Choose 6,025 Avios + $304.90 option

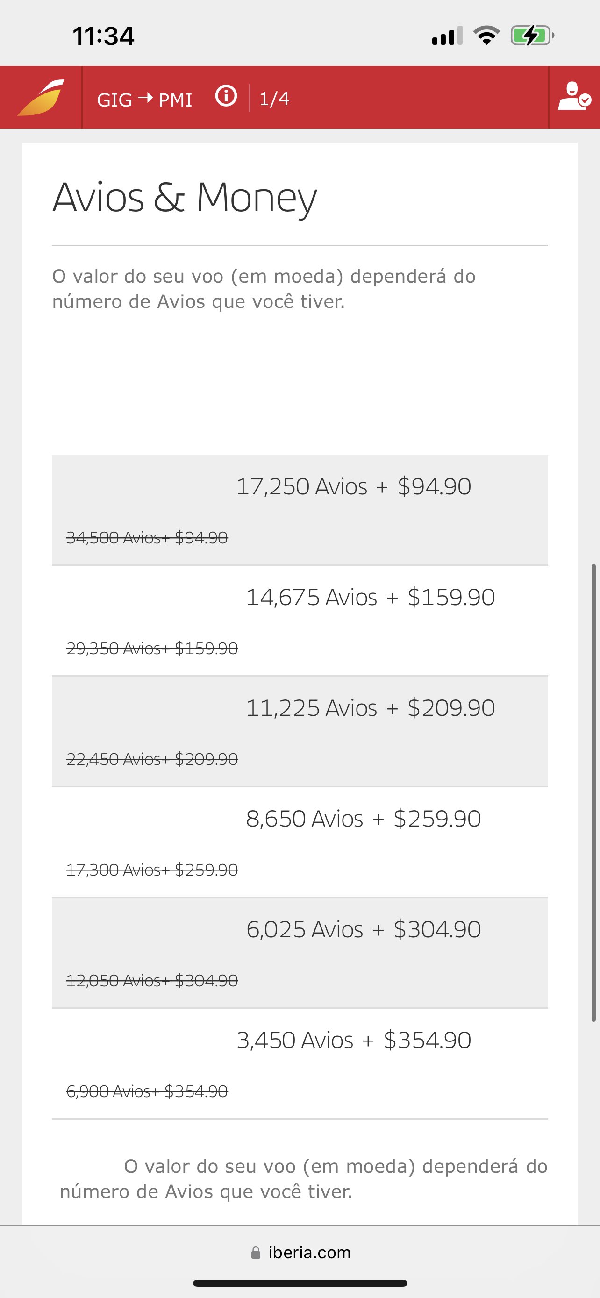[x=300, y=953]
